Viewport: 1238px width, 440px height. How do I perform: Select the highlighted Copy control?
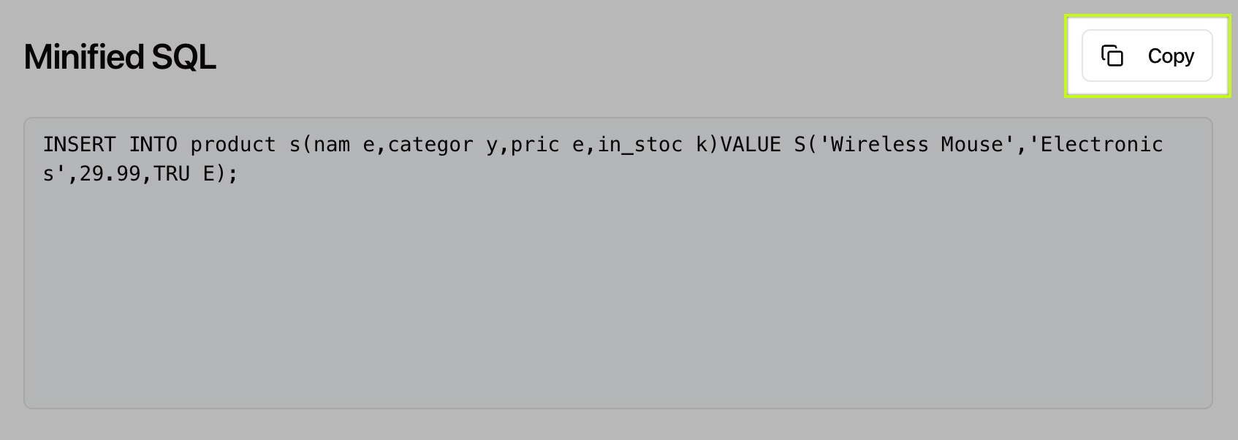(1146, 56)
